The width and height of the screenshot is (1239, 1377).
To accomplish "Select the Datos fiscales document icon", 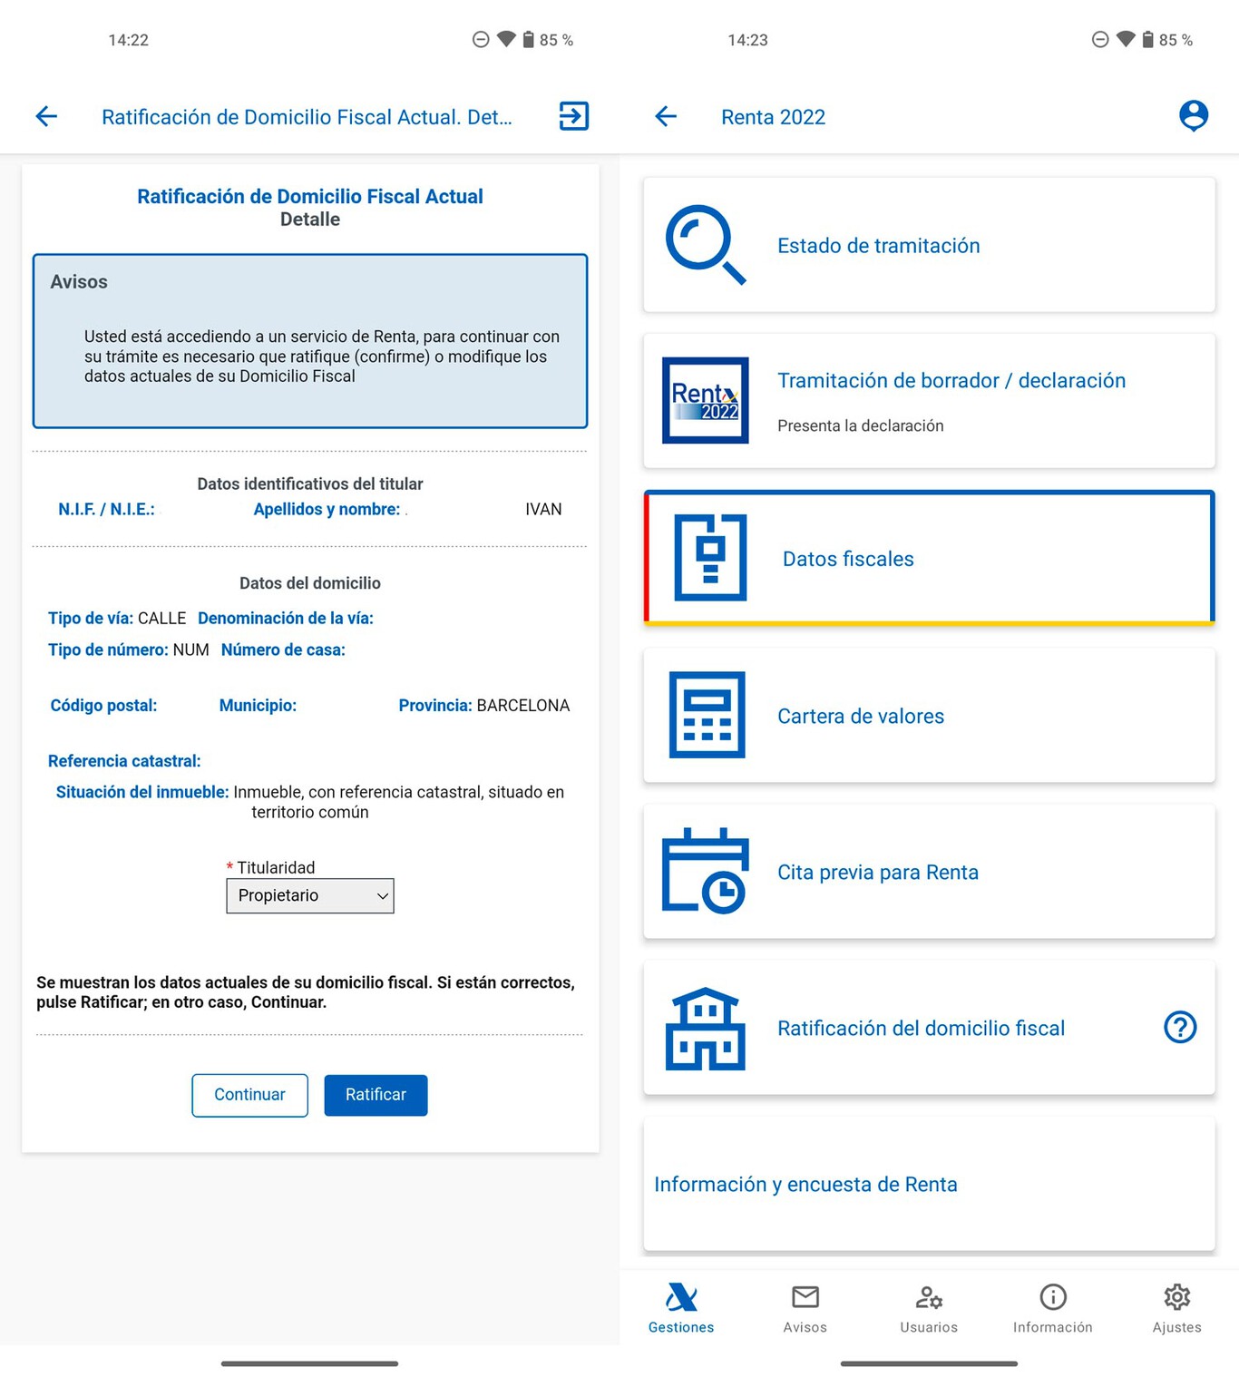I will pos(710,558).
